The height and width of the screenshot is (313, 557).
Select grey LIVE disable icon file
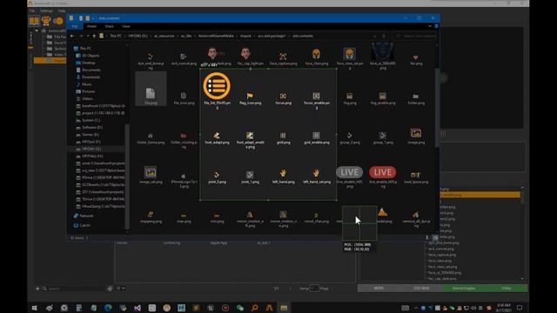[x=350, y=176]
